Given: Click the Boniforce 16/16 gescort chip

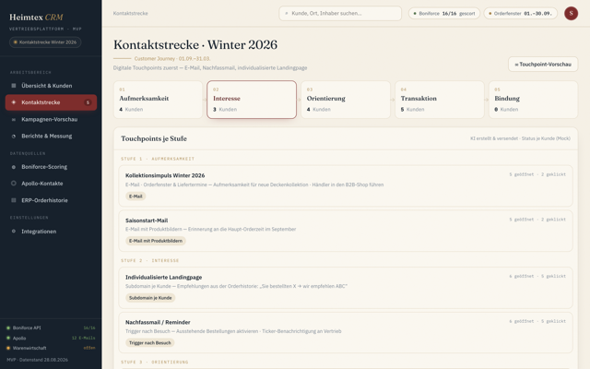Looking at the screenshot, I should click(x=444, y=14).
